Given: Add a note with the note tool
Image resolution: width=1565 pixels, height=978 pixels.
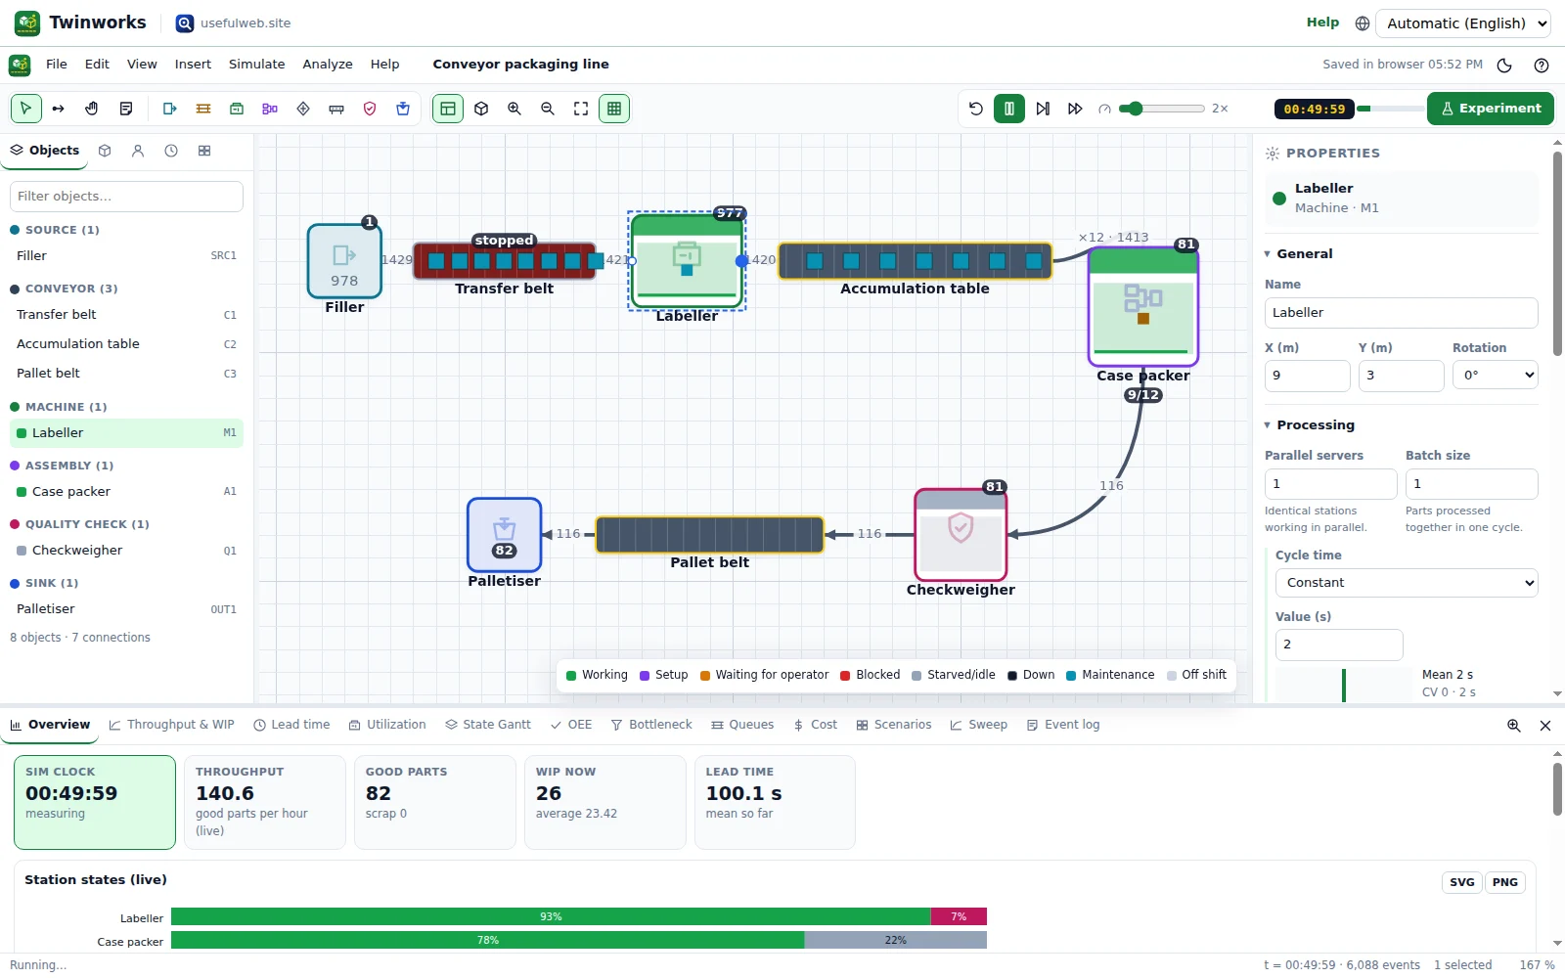Looking at the screenshot, I should pos(126,109).
